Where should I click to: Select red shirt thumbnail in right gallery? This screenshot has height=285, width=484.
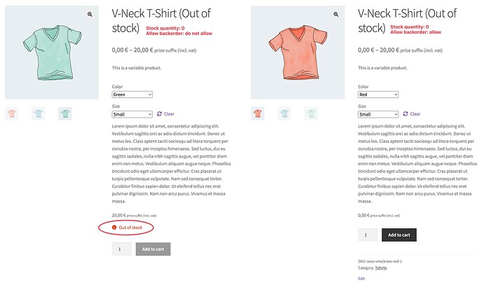pos(257,113)
